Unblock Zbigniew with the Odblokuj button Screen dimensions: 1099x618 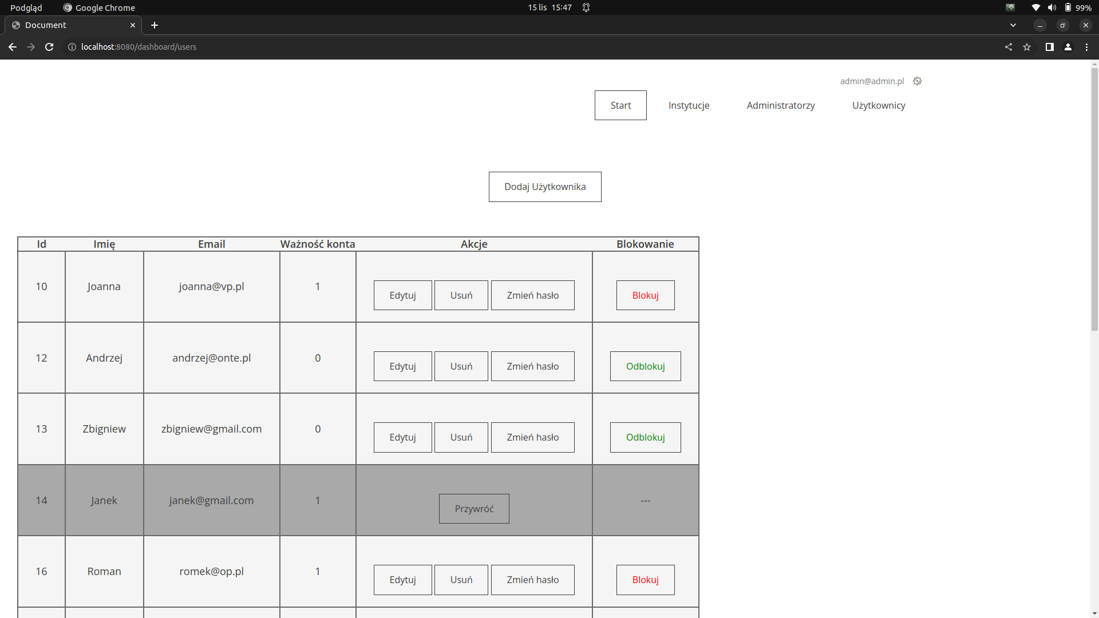tap(645, 437)
